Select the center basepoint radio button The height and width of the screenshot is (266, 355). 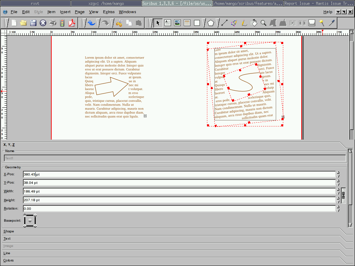click(x=30, y=221)
